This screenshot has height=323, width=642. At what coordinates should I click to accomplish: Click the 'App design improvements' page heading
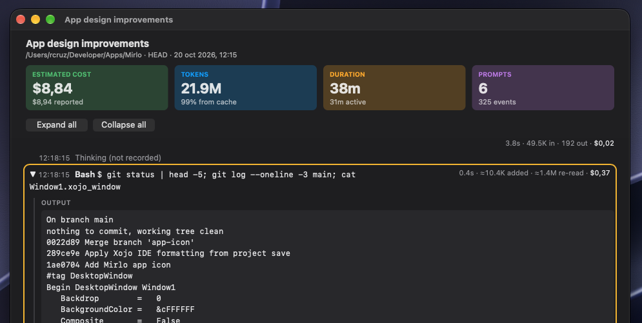coord(87,44)
